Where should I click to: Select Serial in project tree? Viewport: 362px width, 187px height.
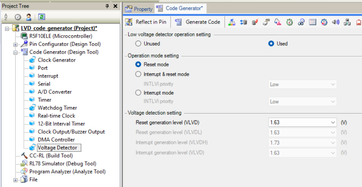[44, 84]
